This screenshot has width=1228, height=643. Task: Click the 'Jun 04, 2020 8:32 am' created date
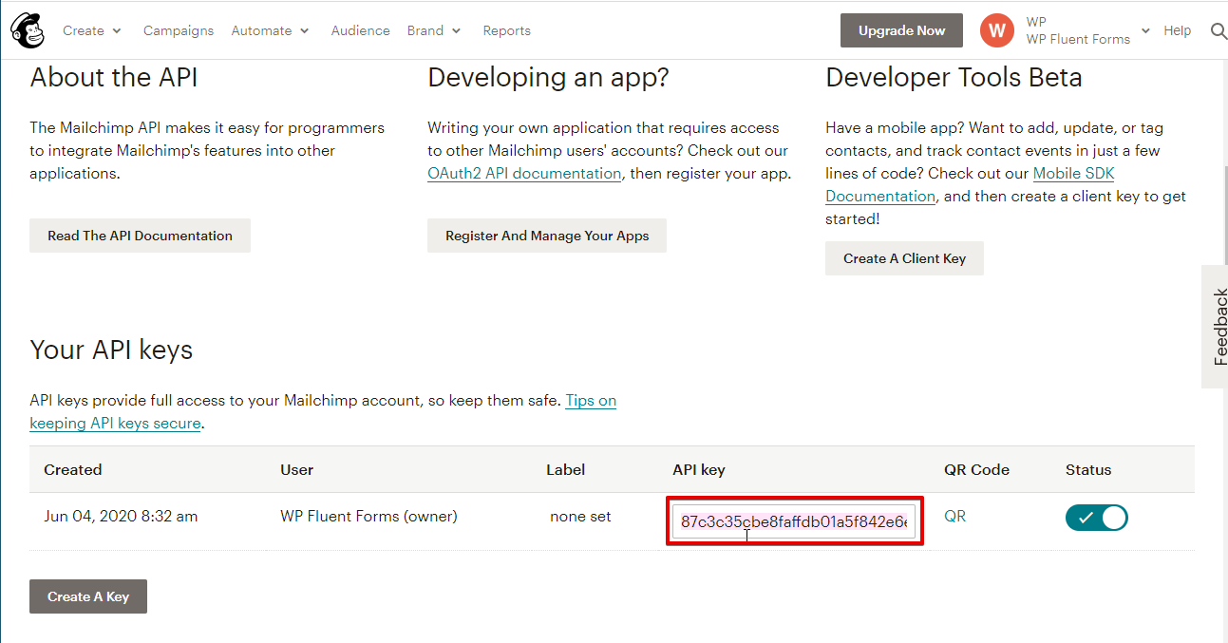(x=121, y=517)
